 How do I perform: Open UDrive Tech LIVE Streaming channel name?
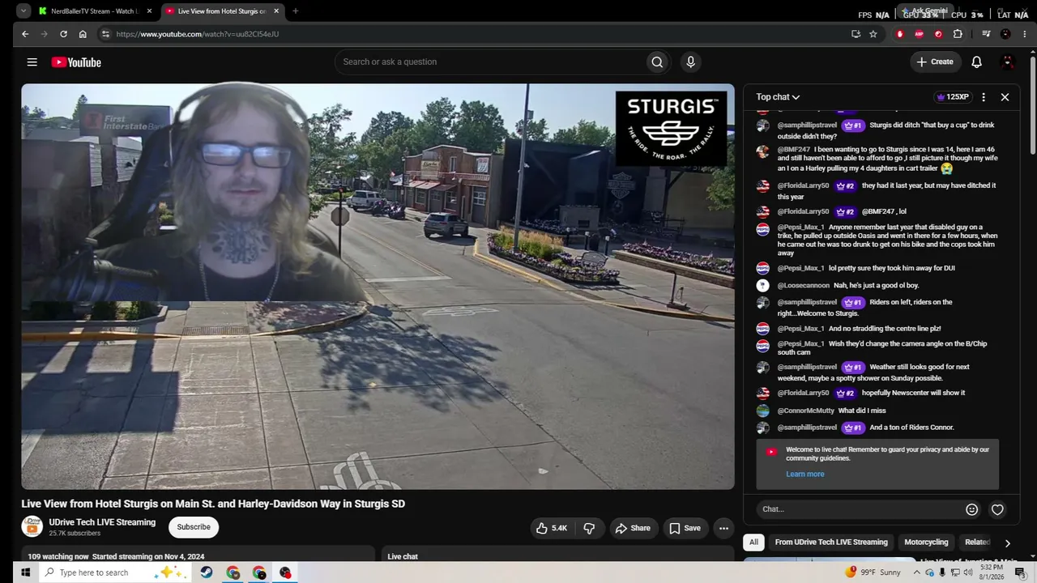102,522
